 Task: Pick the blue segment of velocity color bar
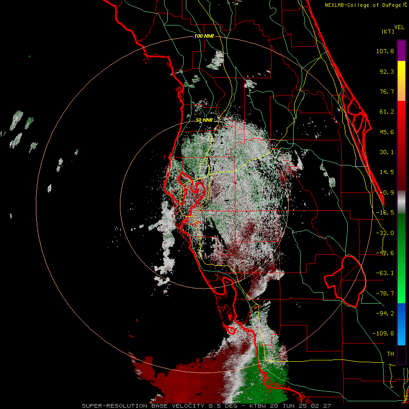coord(401,324)
